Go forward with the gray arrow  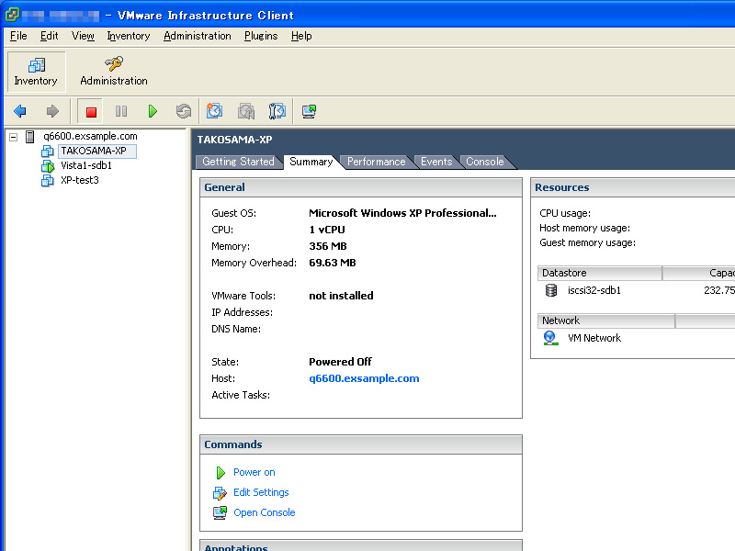(52, 111)
